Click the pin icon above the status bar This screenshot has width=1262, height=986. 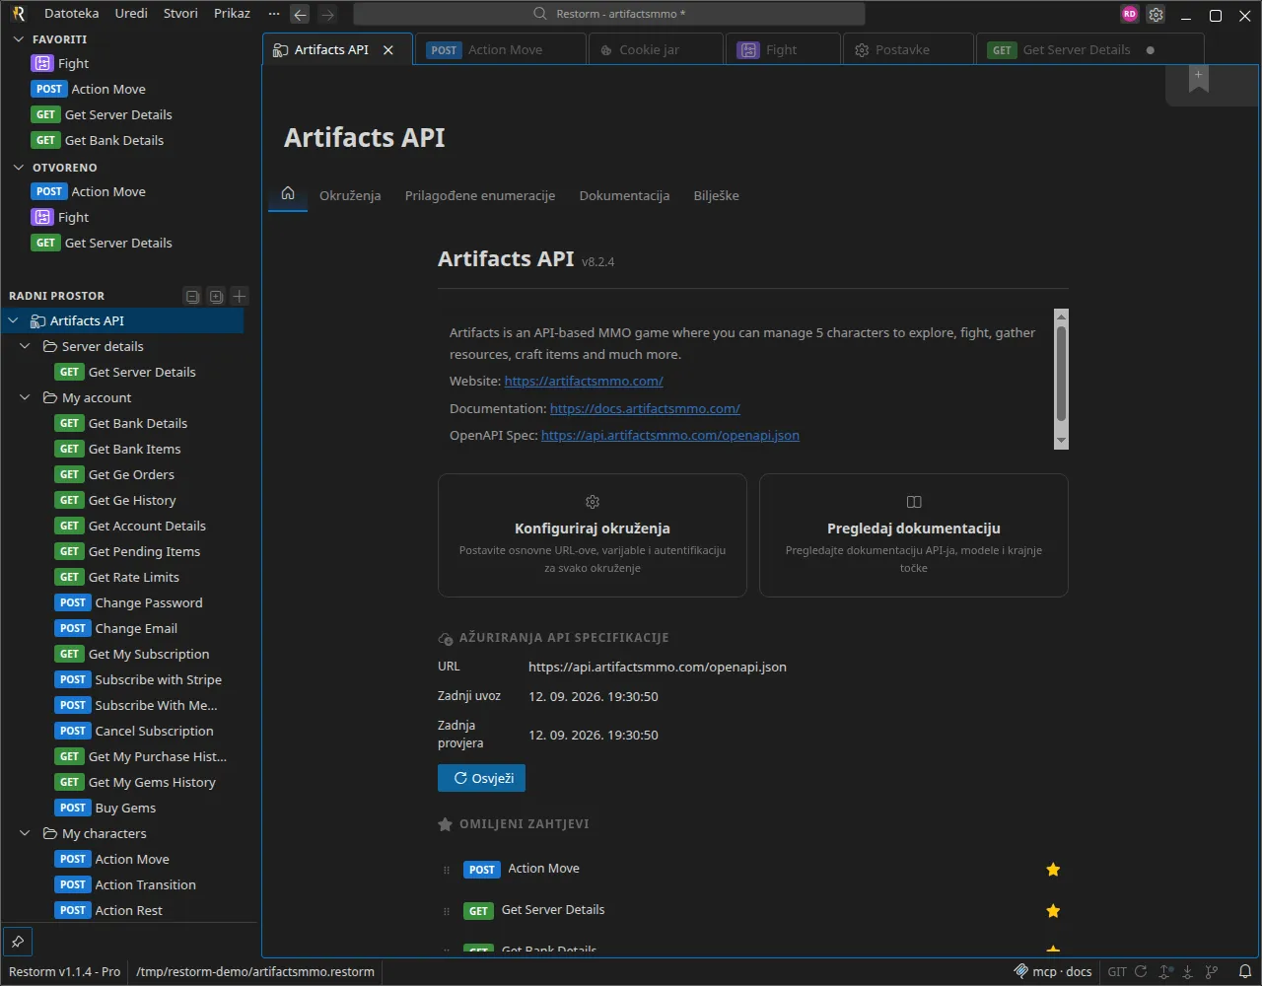18,942
